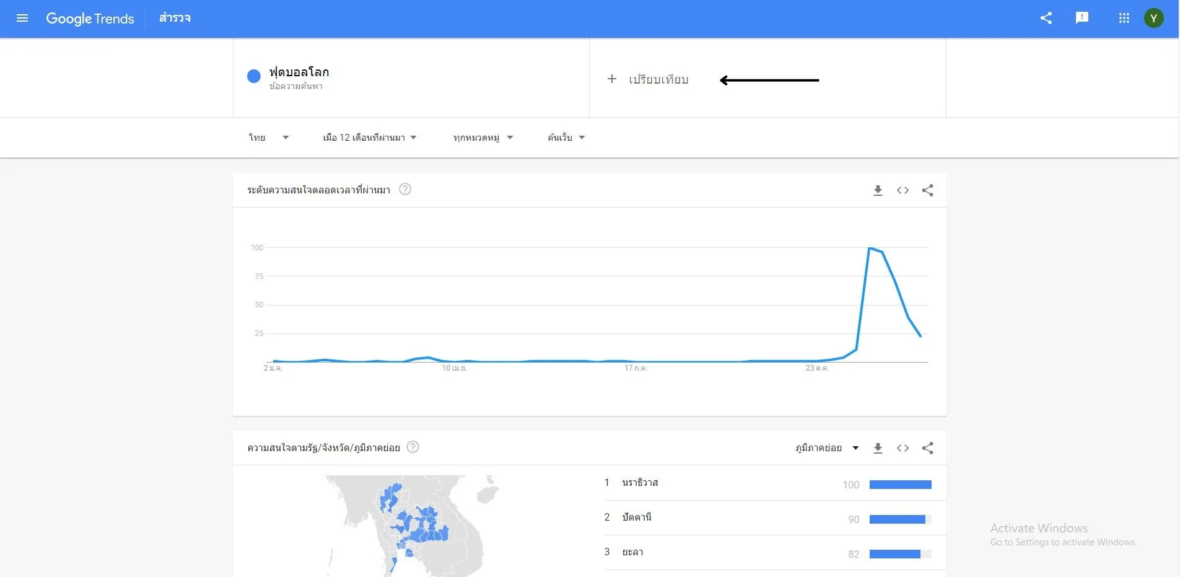The width and height of the screenshot is (1180, 577).
Task: Select the นราธิวาส region row
Action: point(640,483)
